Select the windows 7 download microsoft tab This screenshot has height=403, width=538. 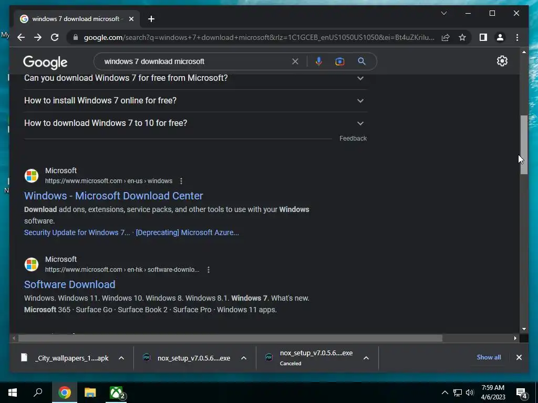76,19
